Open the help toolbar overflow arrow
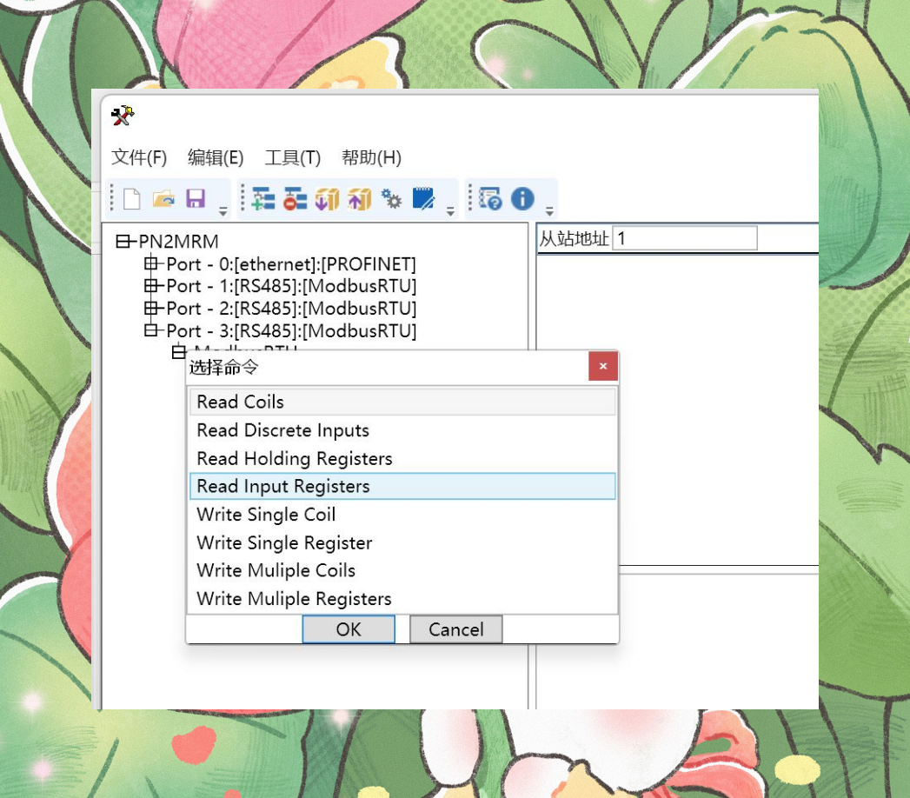Viewport: 910px width, 798px height. point(549,211)
